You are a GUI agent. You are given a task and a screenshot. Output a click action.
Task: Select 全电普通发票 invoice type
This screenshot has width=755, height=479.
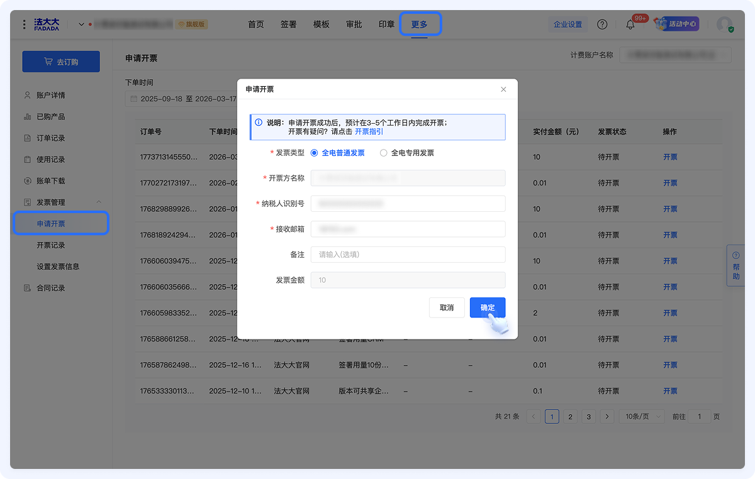315,153
